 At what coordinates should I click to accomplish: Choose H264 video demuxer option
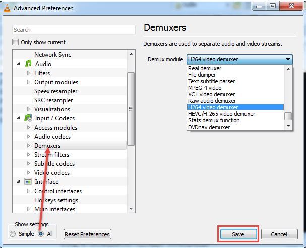click(x=235, y=107)
